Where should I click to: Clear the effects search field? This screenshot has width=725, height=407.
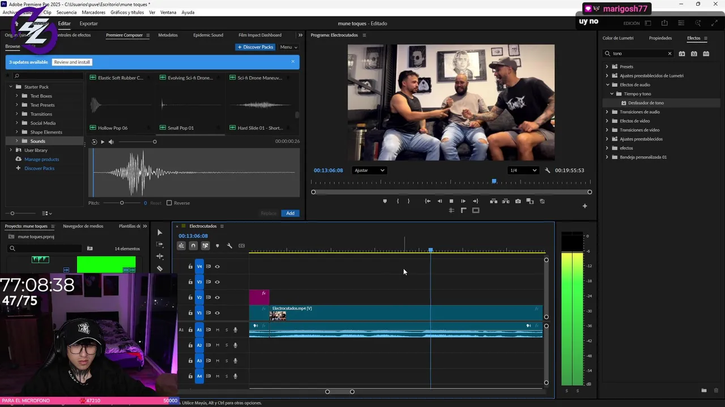(669, 54)
